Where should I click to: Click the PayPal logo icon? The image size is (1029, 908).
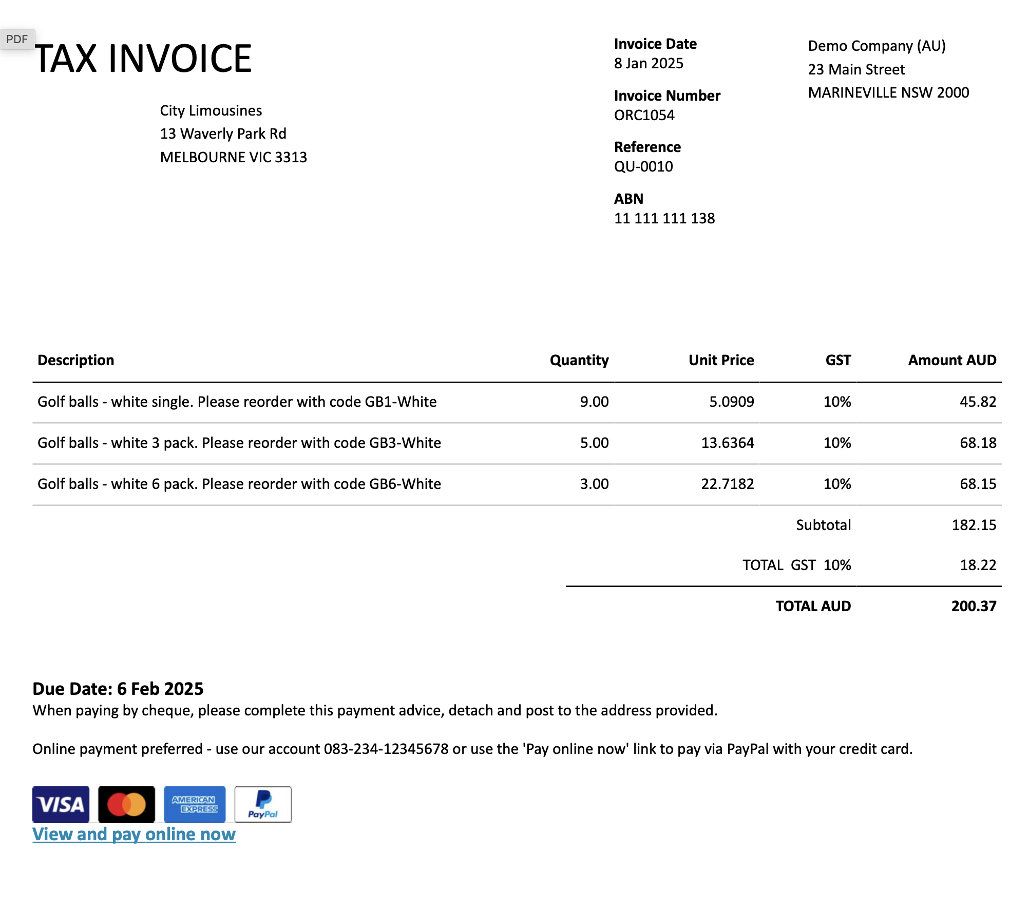point(263,804)
